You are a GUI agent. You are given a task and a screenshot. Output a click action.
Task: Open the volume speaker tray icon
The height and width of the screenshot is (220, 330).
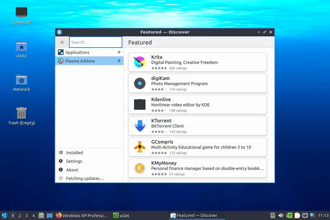(x=280, y=215)
